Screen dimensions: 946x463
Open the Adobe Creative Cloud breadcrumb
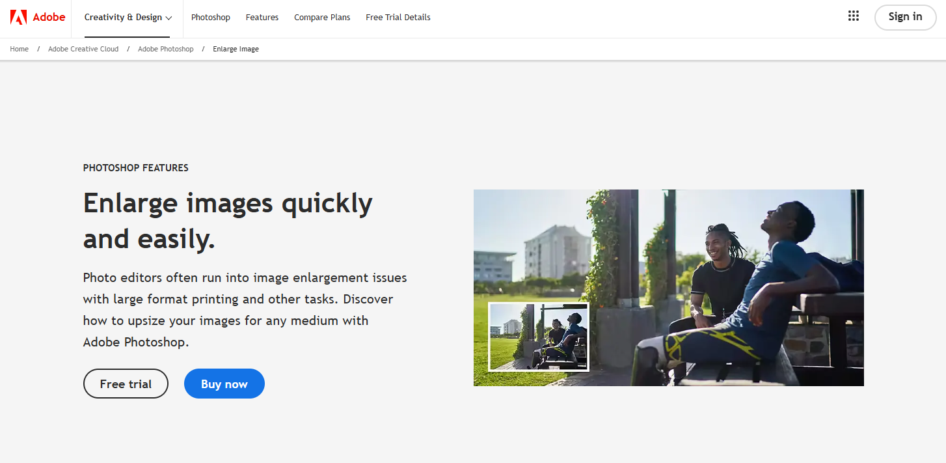(83, 49)
